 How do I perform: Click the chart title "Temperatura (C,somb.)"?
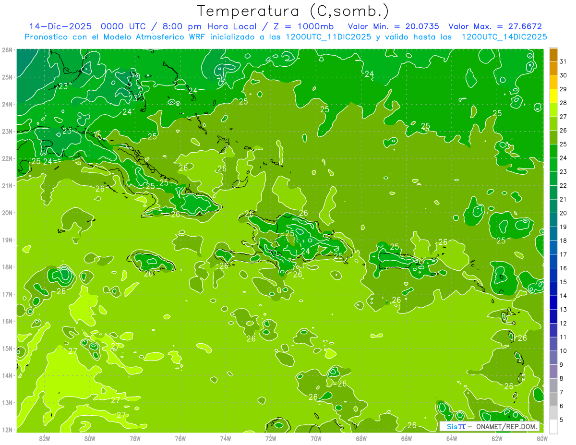tap(293, 11)
